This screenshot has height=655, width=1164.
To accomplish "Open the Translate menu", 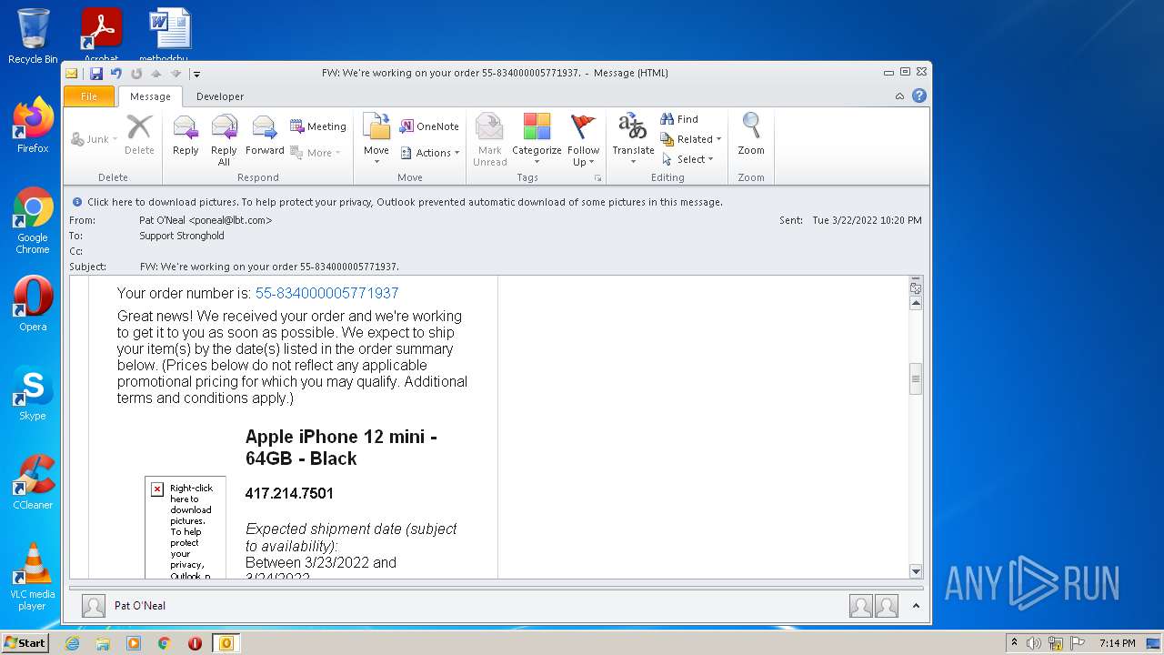I will (633, 140).
